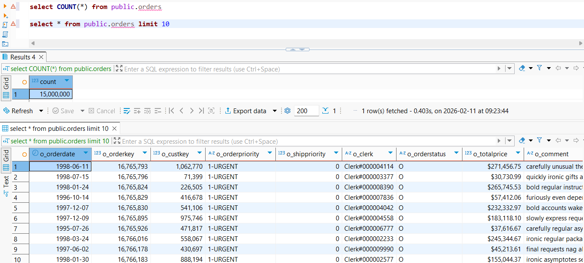584x263 pixels.
Task: Switch results view to Text presentation
Action: 5,185
